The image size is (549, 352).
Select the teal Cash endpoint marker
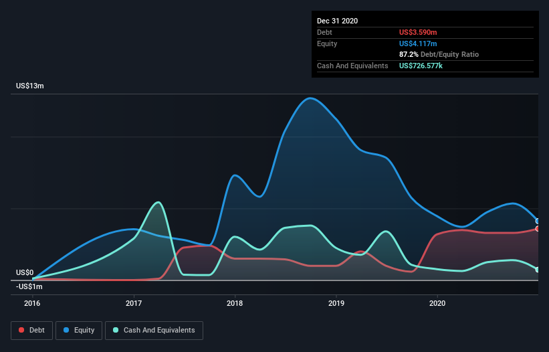pyautogui.click(x=538, y=270)
